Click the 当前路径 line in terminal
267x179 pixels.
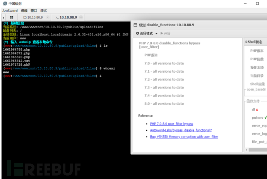tap(53, 27)
